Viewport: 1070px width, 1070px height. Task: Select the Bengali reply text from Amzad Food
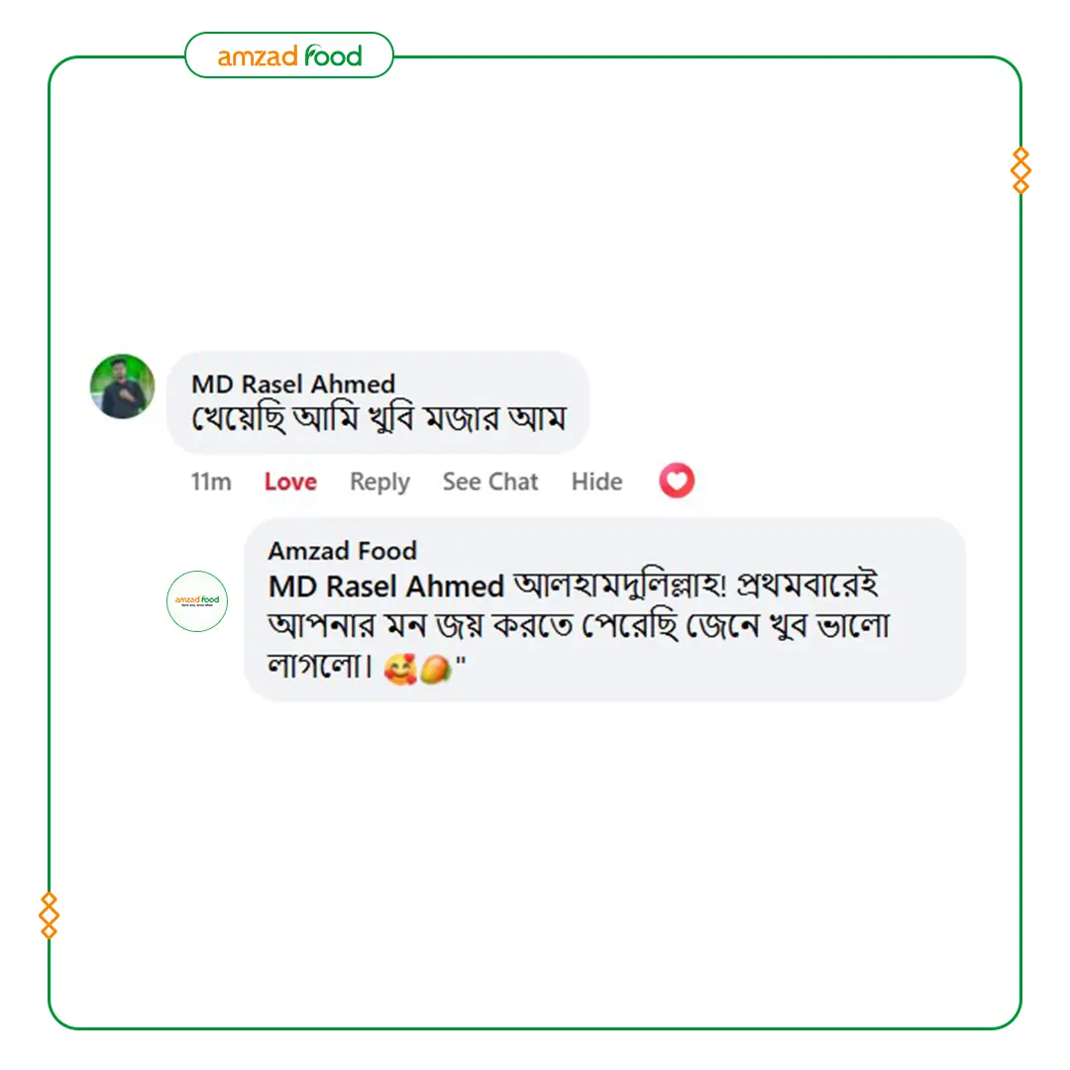click(579, 625)
